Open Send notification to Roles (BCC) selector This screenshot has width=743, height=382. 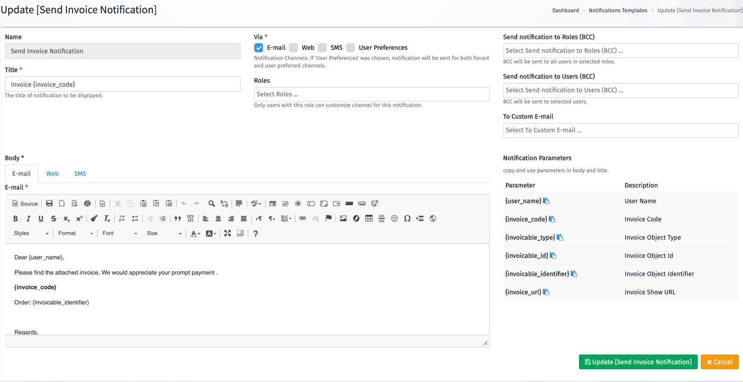pyautogui.click(x=621, y=51)
